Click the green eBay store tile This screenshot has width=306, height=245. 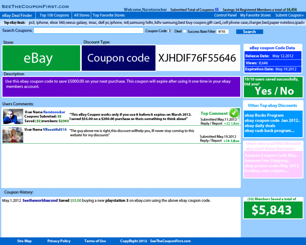click(x=38, y=58)
